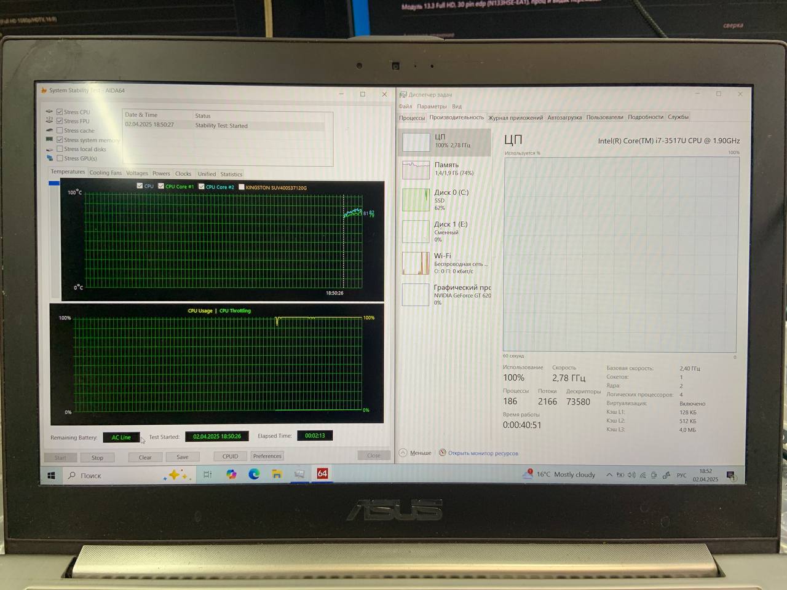The height and width of the screenshot is (590, 787).
Task: Open the Автозагрузка tab in Task Manager
Action: pos(564,117)
